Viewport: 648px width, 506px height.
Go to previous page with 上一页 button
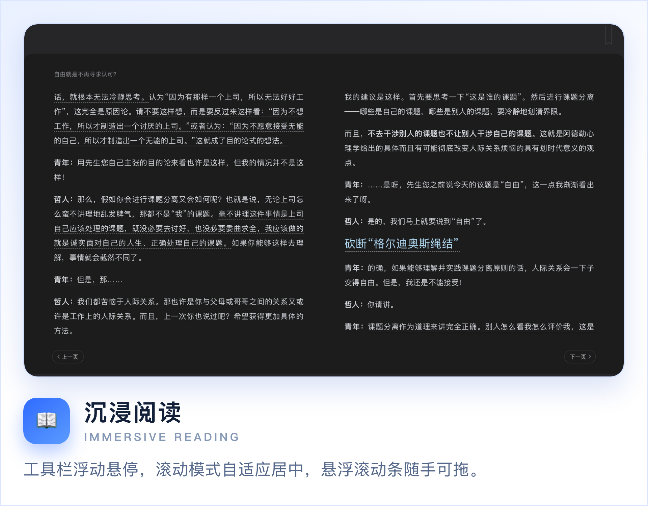click(68, 357)
